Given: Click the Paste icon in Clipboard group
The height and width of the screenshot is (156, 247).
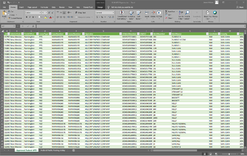Looking at the screenshot, I should tap(4, 13).
